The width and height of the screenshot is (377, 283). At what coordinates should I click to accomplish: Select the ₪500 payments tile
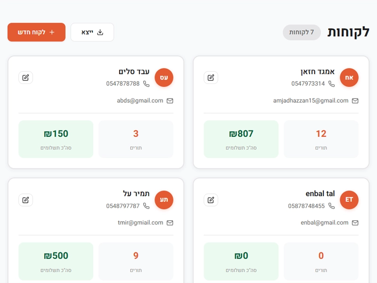pyautogui.click(x=56, y=261)
